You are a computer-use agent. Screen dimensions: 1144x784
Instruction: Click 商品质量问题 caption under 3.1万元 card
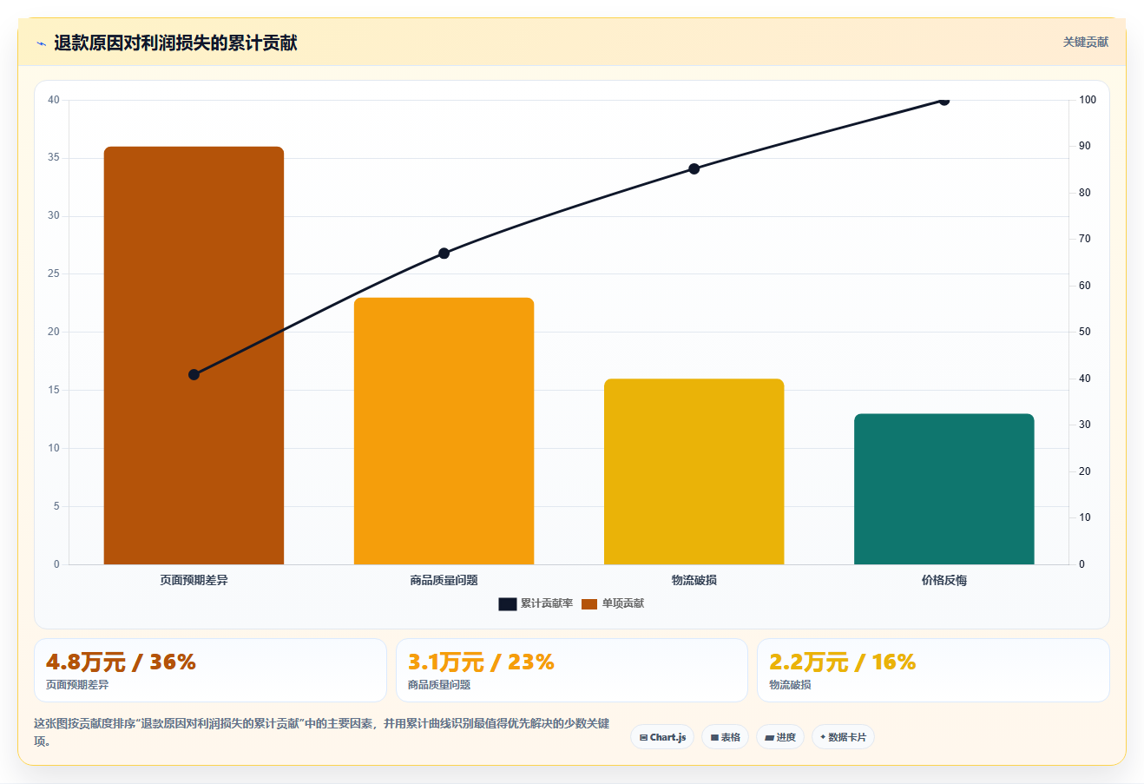tap(439, 685)
